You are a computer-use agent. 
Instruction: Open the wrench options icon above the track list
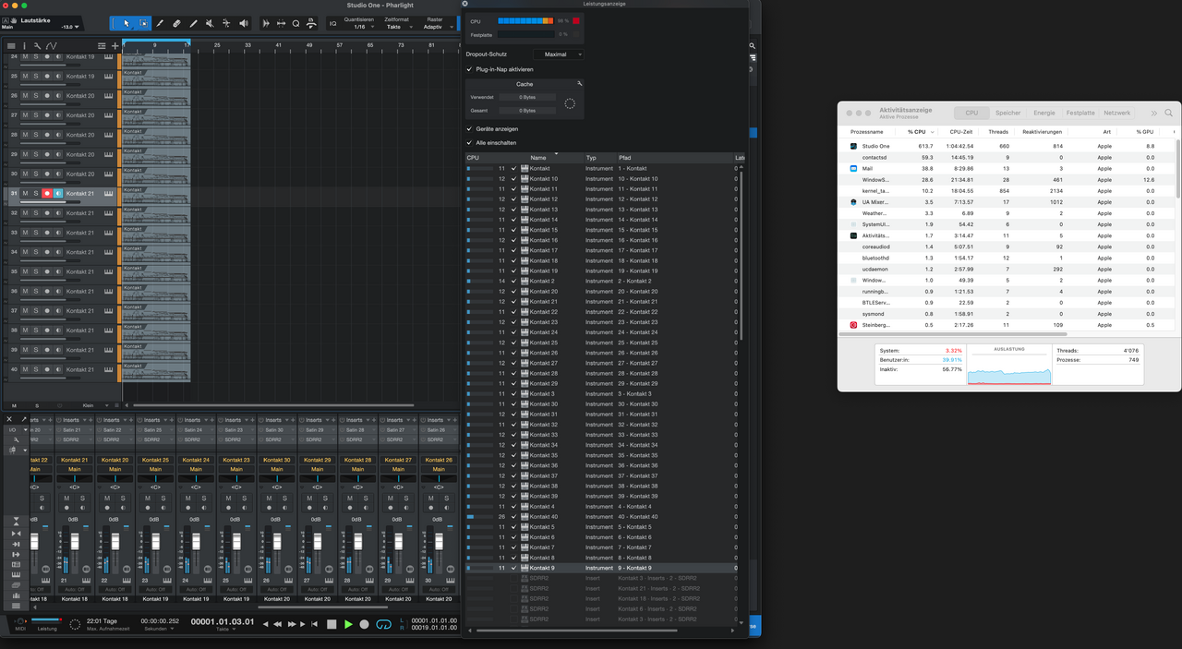pos(37,45)
